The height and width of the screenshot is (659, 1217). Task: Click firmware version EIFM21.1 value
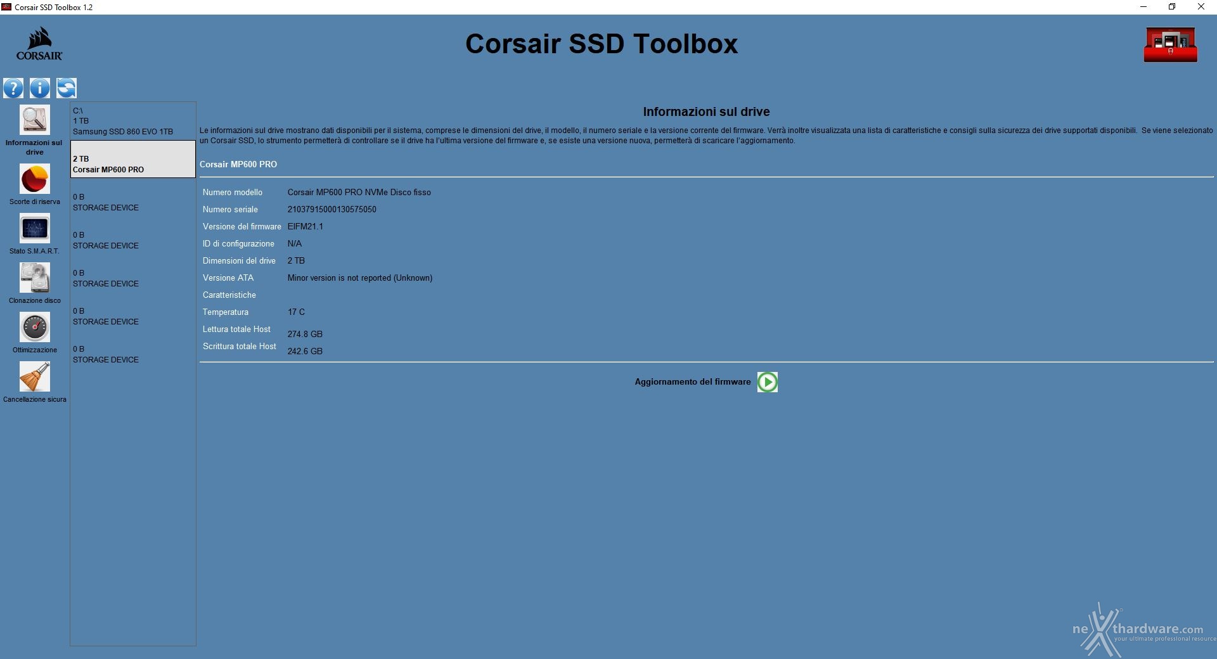(305, 227)
